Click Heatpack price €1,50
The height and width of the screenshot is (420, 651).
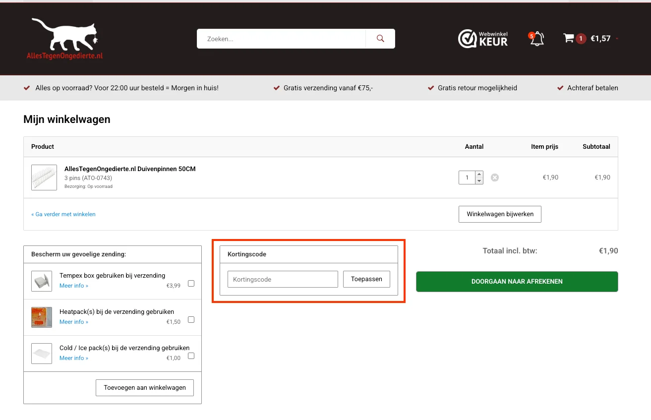pos(174,322)
